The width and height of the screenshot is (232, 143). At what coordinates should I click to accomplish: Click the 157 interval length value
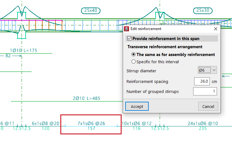[x=91, y=128]
